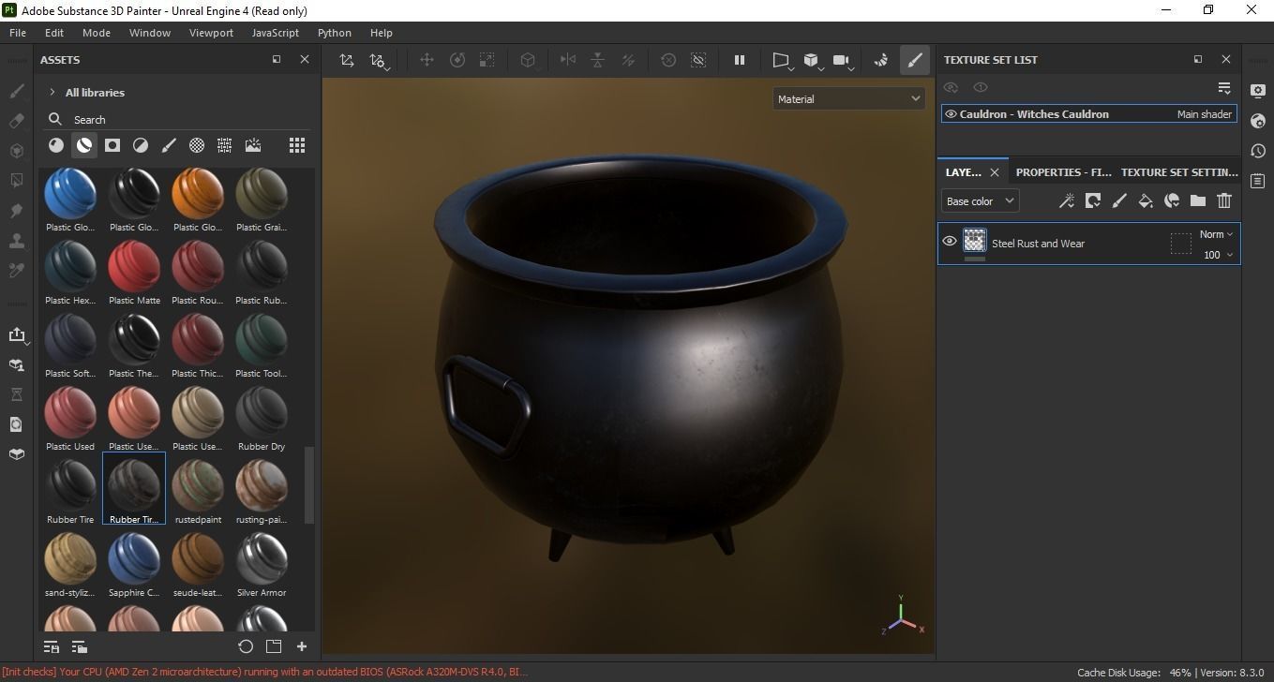Select the Clone stamp tool
The image size is (1274, 682).
17,241
